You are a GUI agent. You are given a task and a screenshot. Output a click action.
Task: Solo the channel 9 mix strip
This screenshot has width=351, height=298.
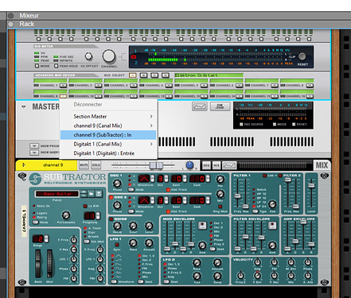click(x=96, y=165)
